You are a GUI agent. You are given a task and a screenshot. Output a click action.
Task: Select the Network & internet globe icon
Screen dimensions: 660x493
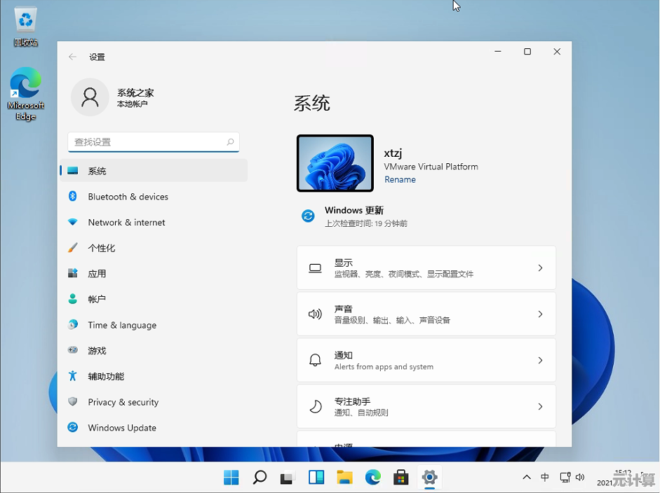[73, 222]
